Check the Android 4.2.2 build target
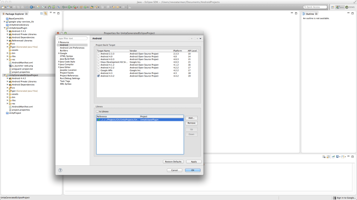This screenshot has width=357, height=200. click(x=98, y=68)
